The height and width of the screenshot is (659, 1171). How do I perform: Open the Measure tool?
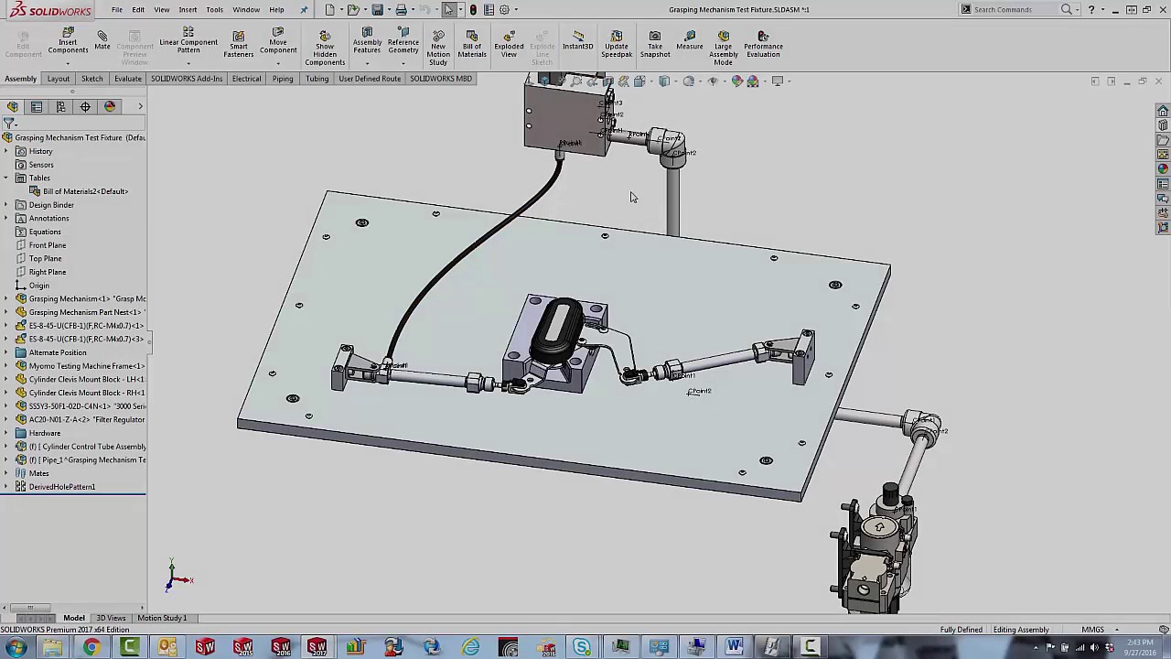690,40
